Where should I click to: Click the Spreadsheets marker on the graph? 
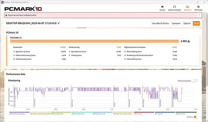(129, 103)
